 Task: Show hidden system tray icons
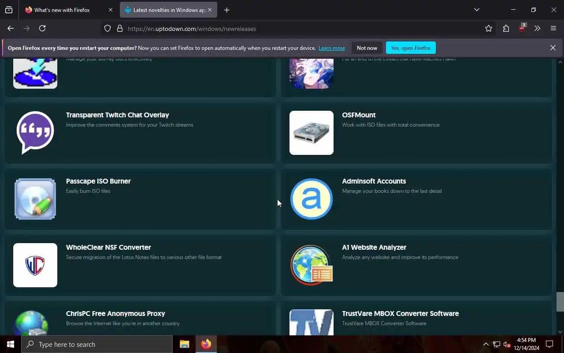pyautogui.click(x=486, y=344)
